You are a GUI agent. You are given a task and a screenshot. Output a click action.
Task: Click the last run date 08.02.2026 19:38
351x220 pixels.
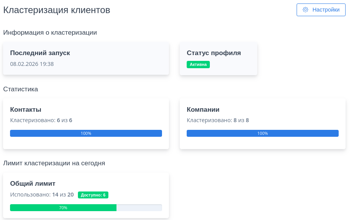(32, 64)
